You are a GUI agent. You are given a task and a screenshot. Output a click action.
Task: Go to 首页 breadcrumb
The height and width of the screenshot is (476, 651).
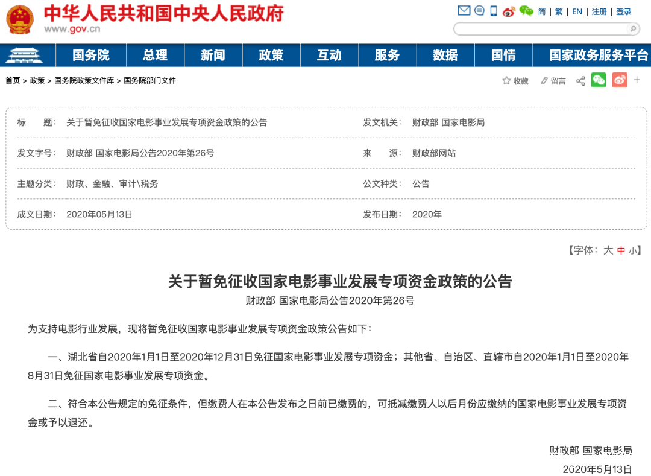point(13,81)
